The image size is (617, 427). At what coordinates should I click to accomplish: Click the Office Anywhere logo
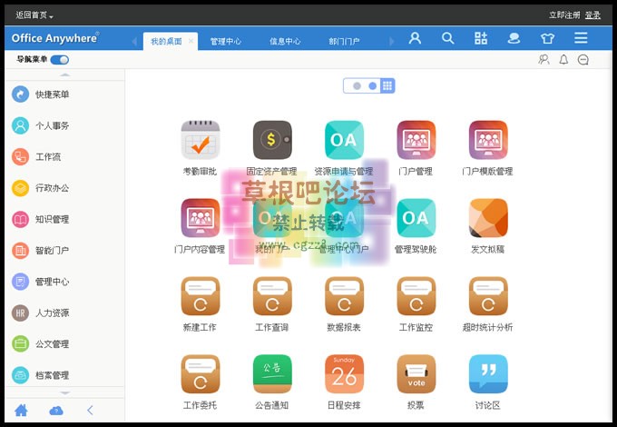(55, 38)
